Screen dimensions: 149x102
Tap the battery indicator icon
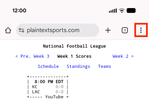[132, 10]
